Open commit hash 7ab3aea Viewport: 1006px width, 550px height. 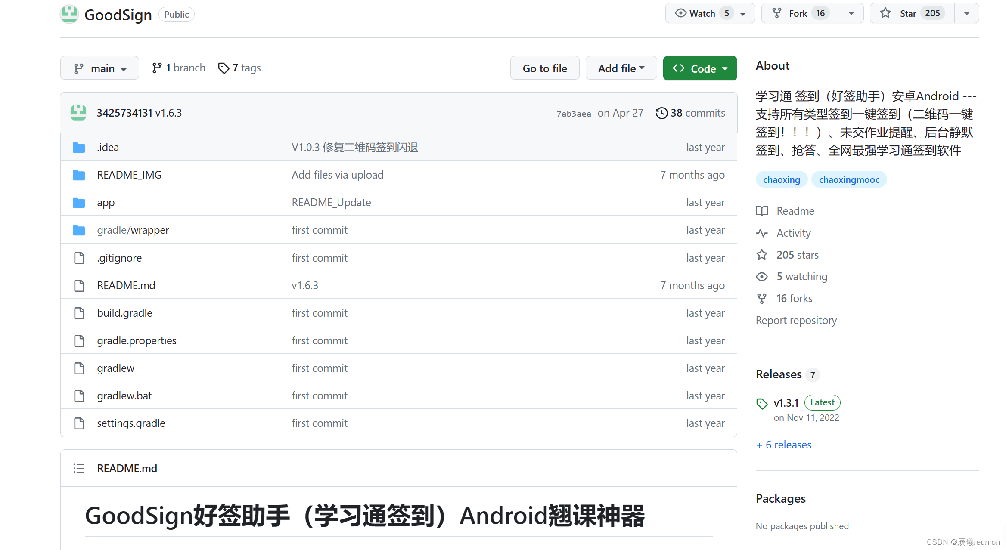tap(574, 114)
